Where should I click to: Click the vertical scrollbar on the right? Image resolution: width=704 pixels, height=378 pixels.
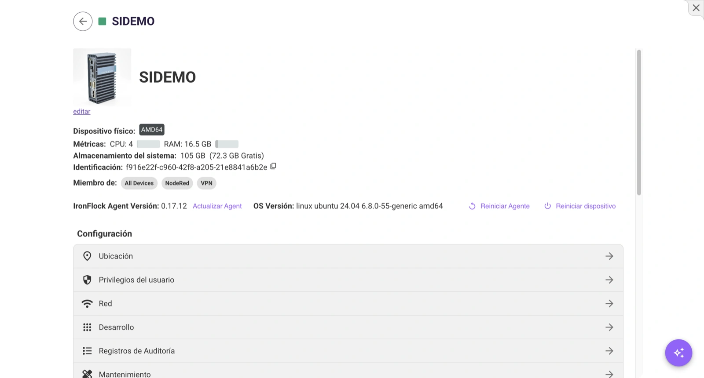639,123
